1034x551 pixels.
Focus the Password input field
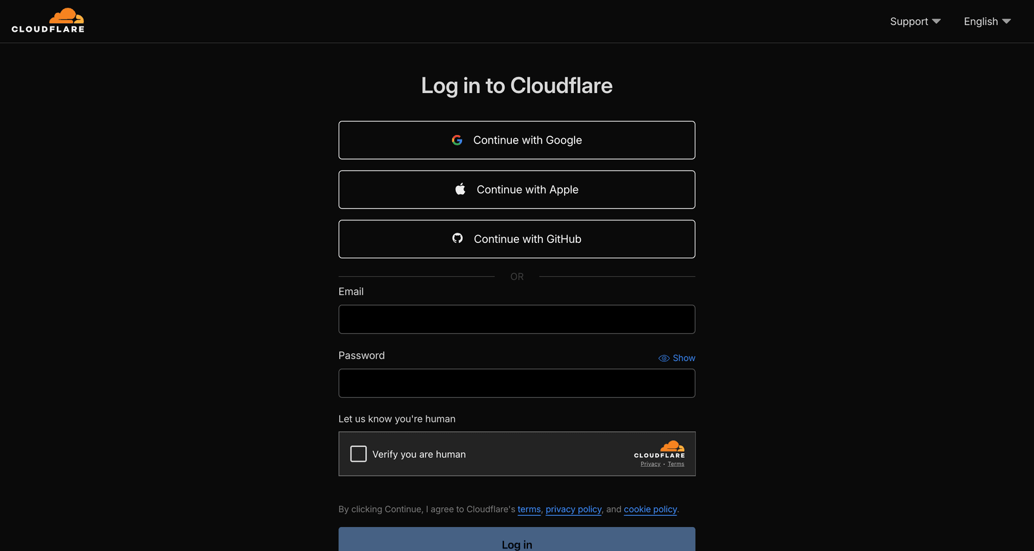click(517, 383)
